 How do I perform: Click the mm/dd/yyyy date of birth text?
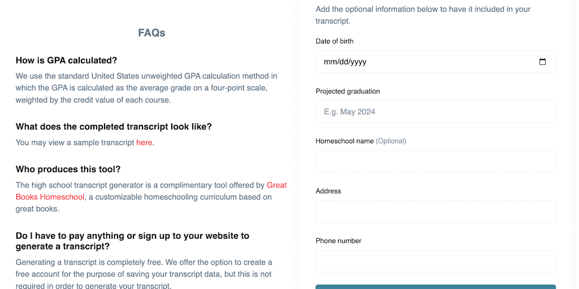pos(345,62)
